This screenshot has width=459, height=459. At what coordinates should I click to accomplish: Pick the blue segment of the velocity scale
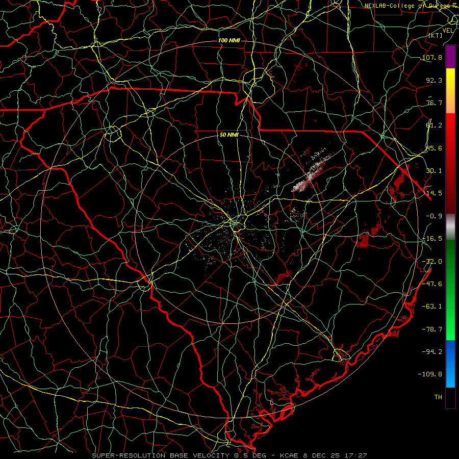(450, 364)
